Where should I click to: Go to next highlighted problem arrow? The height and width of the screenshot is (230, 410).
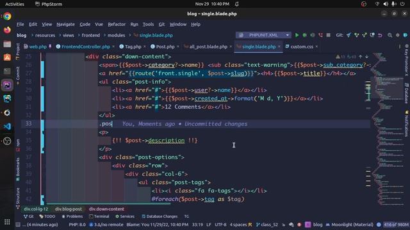pos(367,57)
